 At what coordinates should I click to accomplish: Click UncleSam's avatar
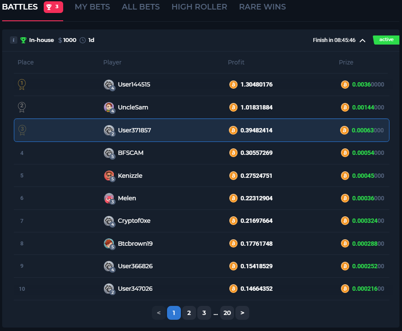coord(109,107)
